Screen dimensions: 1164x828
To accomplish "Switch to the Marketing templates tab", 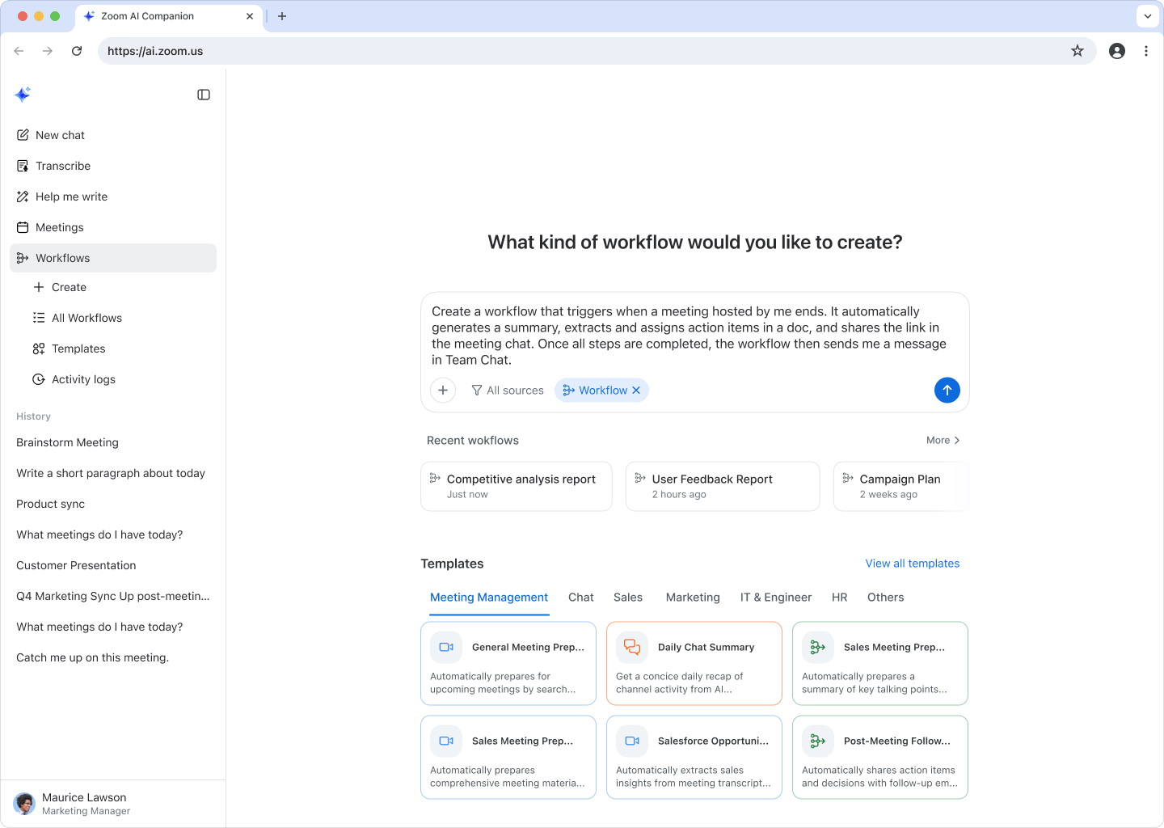I will (x=692, y=597).
